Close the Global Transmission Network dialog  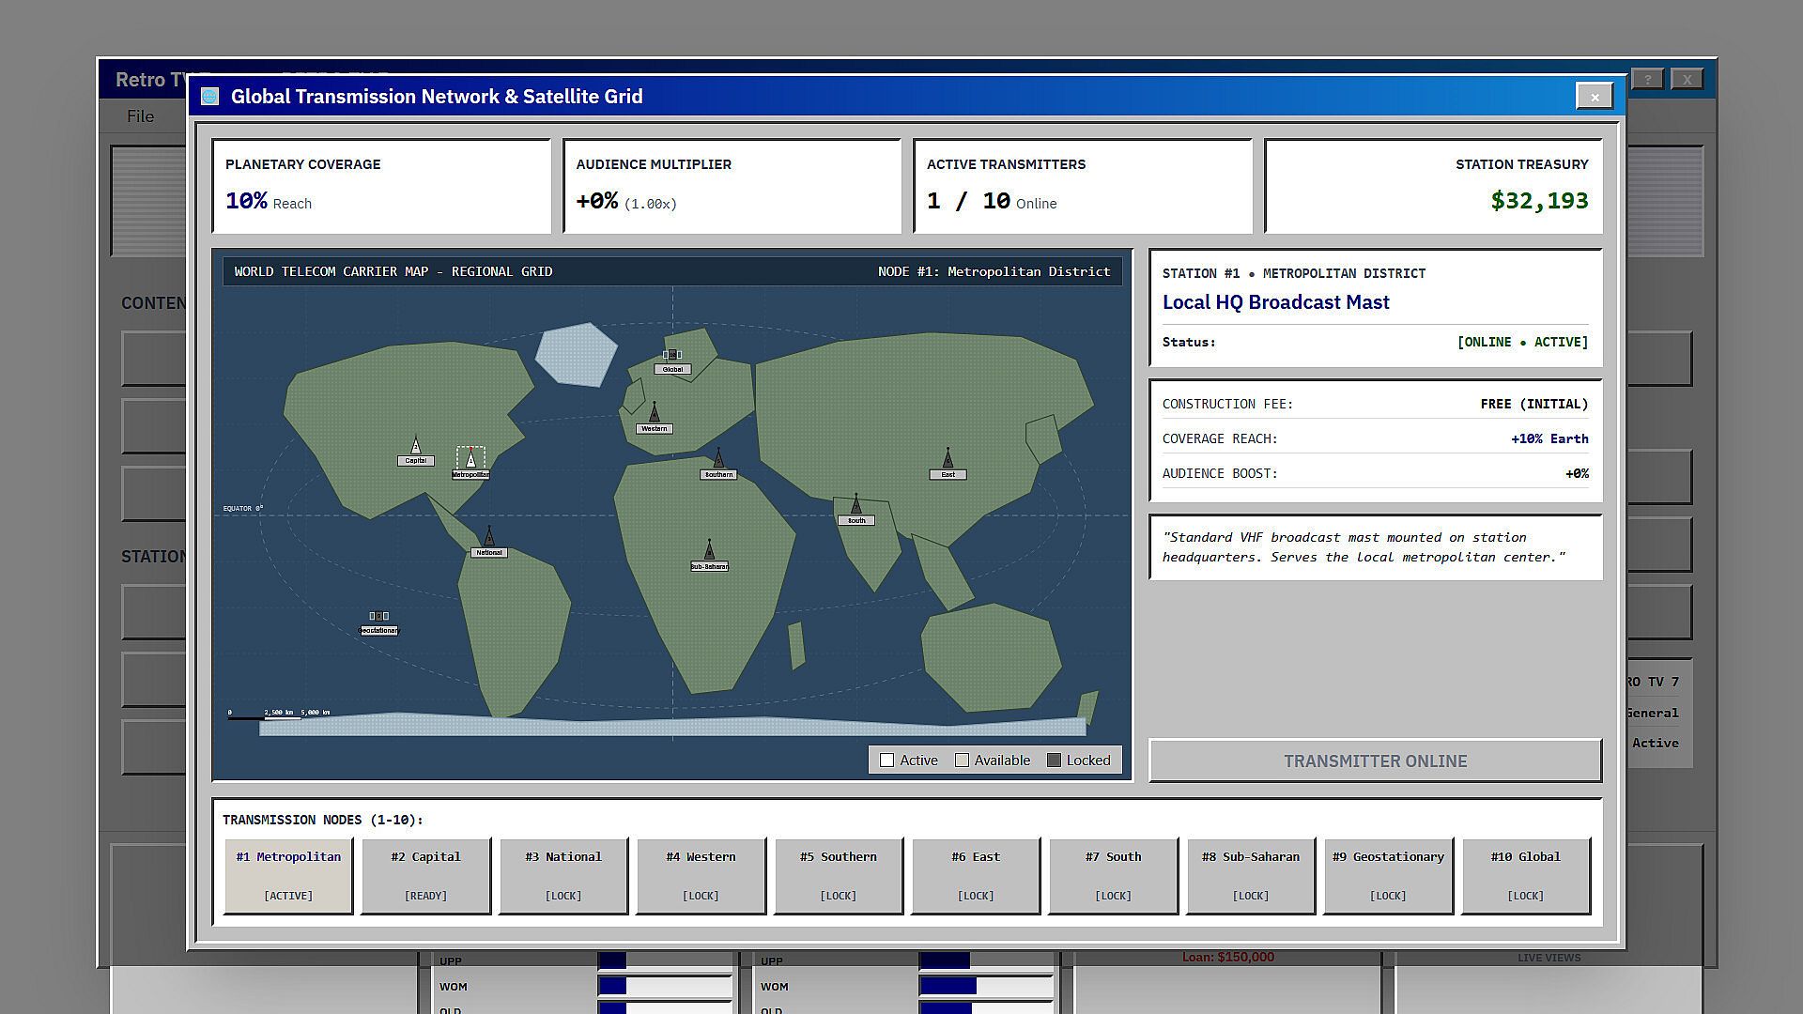click(x=1595, y=96)
